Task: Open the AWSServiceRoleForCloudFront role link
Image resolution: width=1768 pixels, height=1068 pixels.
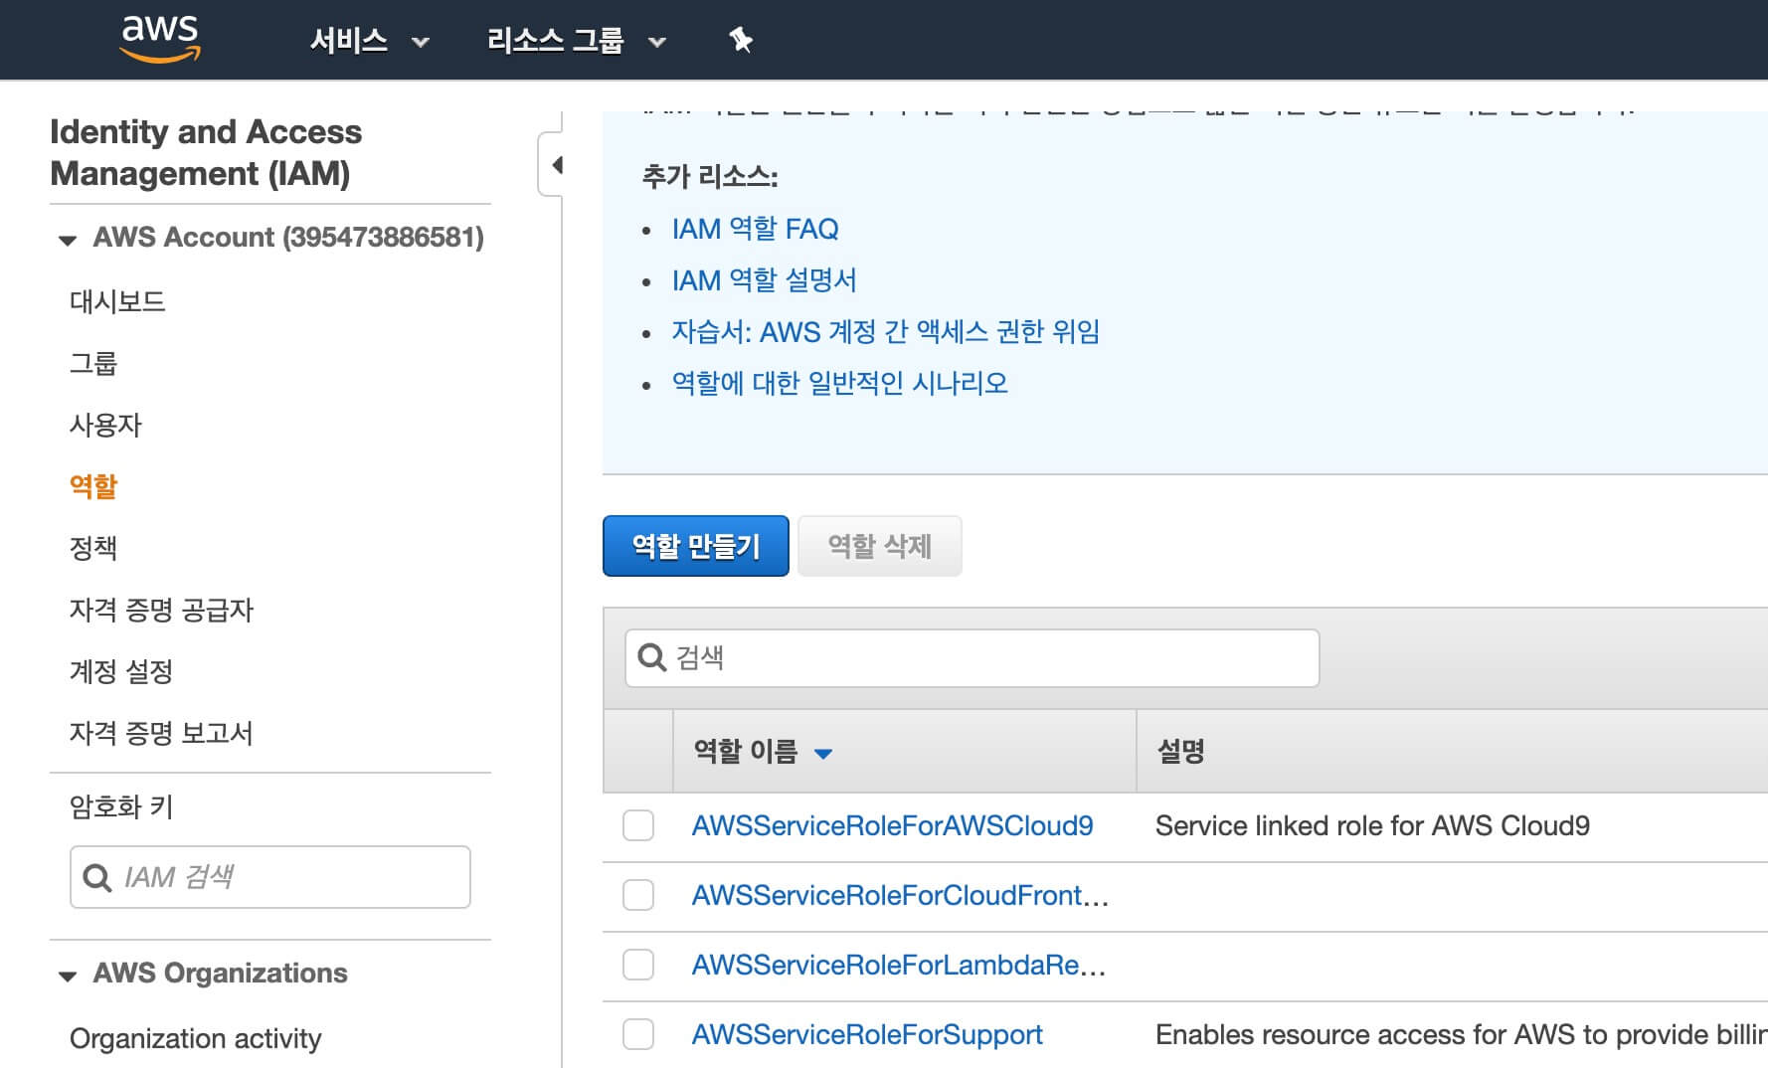Action: 900,895
